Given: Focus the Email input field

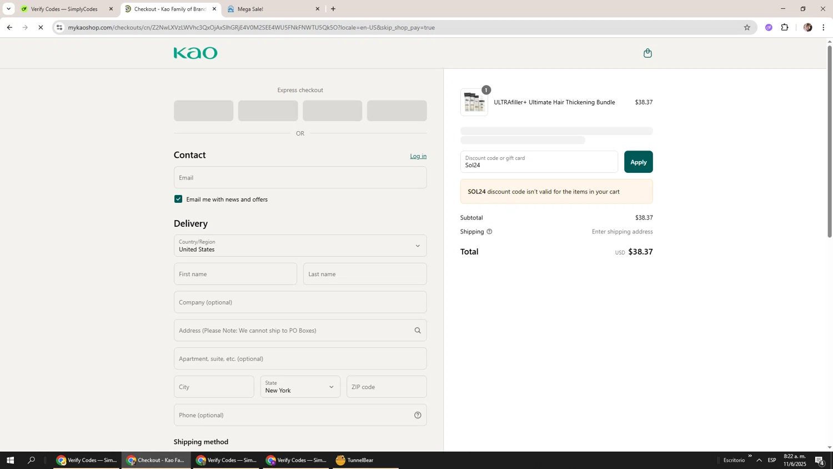Looking at the screenshot, I should 300,177.
